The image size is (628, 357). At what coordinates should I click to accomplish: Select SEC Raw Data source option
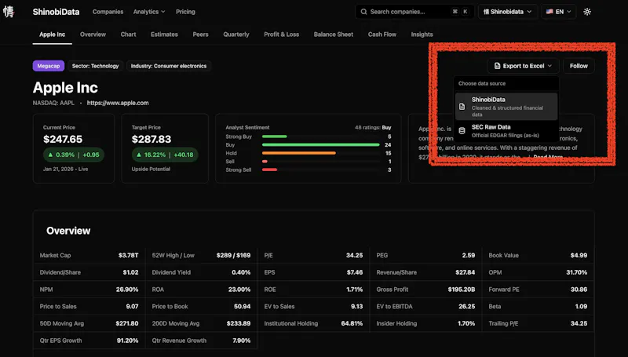pyautogui.click(x=506, y=131)
